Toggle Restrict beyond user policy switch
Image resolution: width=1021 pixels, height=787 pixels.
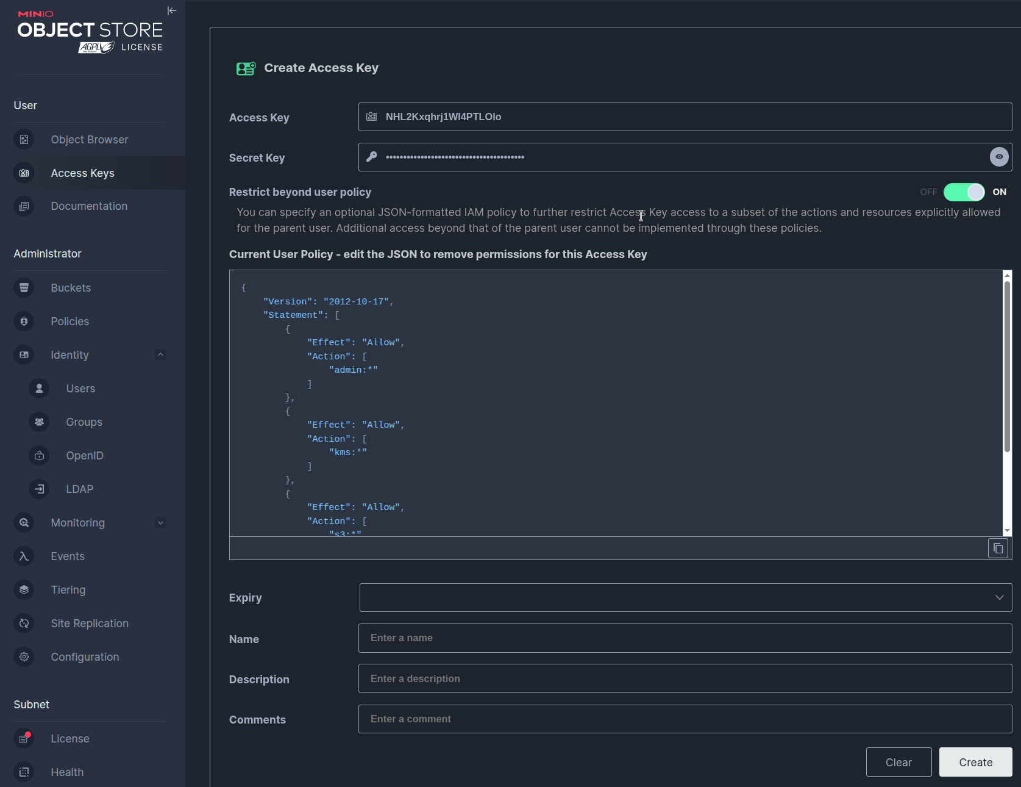964,192
